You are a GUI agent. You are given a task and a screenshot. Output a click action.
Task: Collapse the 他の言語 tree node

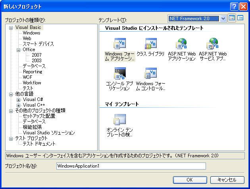pyautogui.click(x=11, y=94)
